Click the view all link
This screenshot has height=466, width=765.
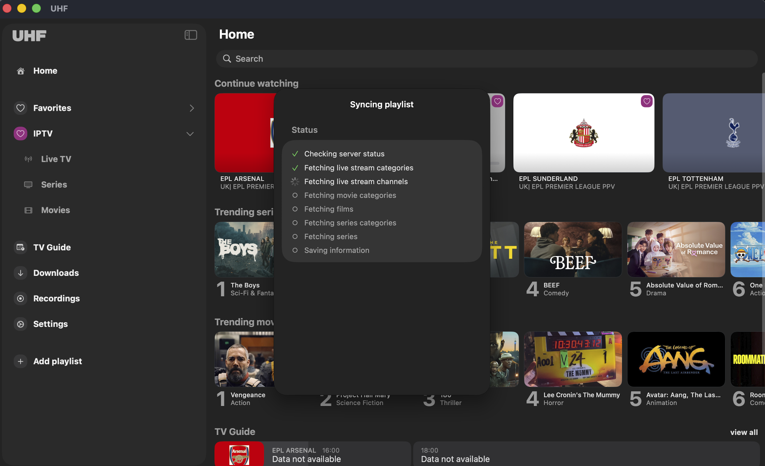[x=744, y=432]
